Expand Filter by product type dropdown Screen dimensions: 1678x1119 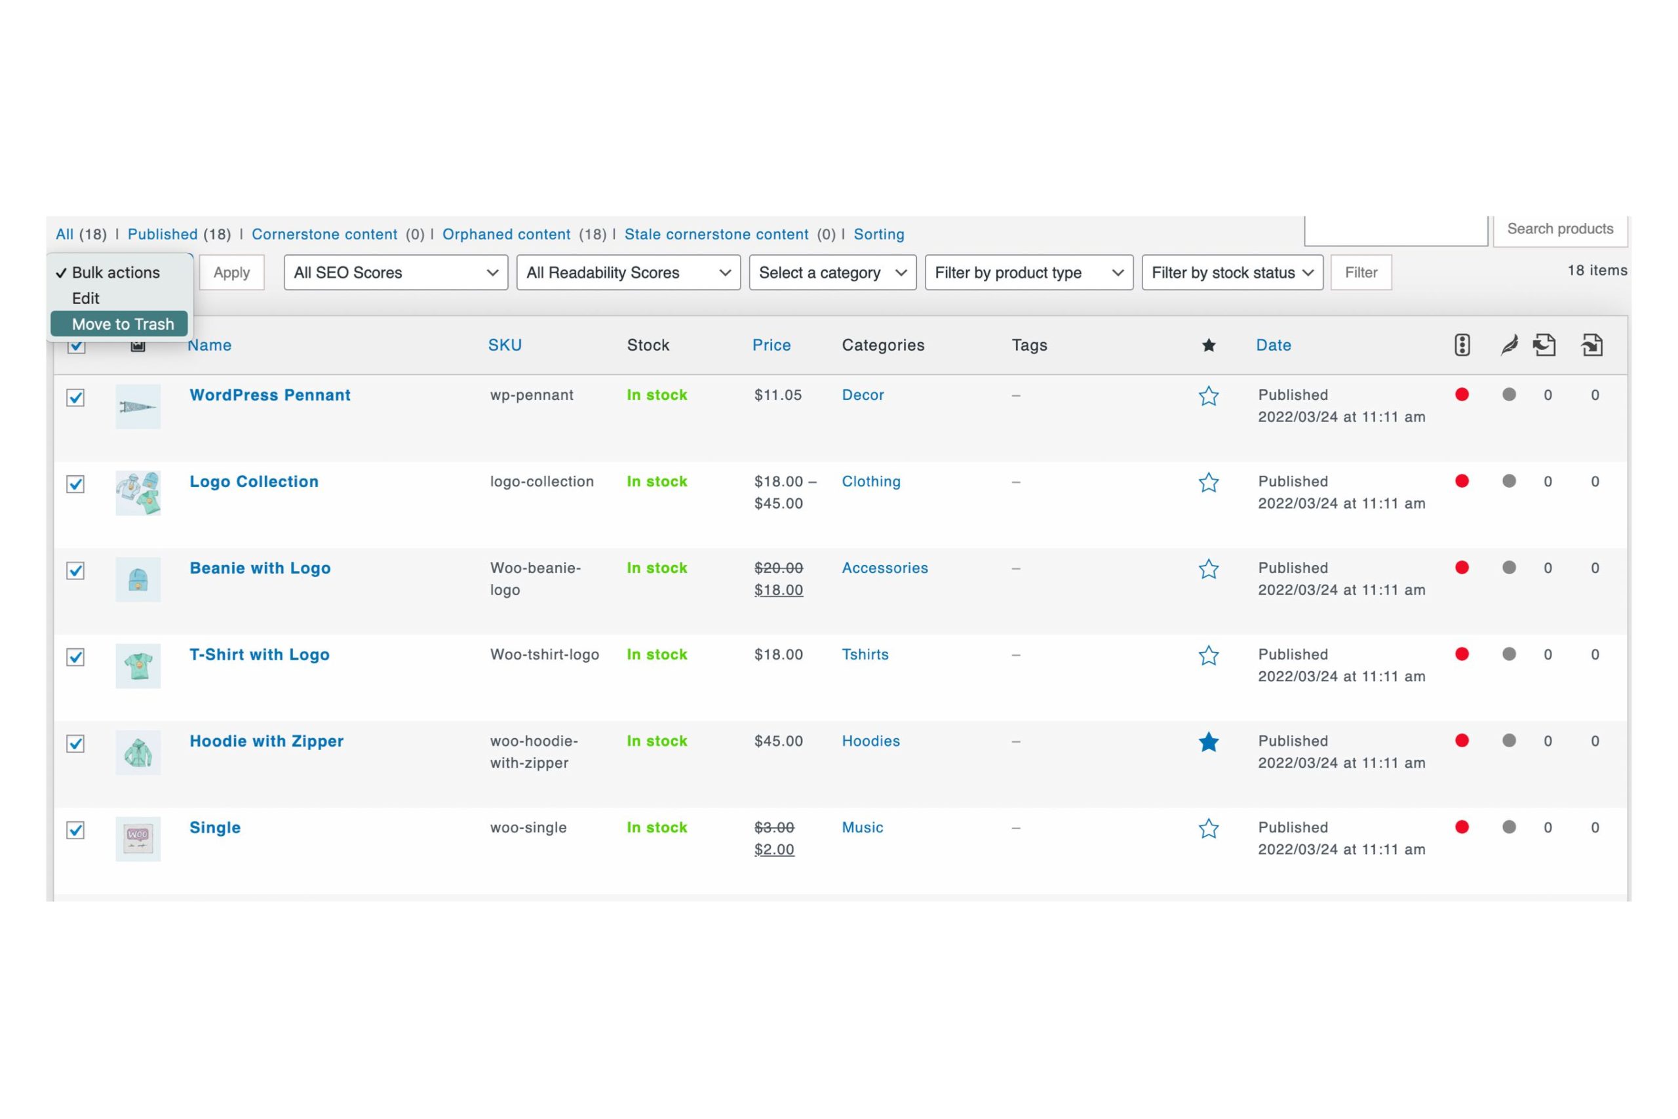point(1028,273)
